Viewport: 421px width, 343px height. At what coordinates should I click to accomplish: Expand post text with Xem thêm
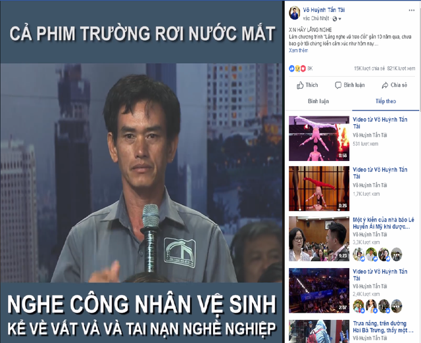(298, 51)
